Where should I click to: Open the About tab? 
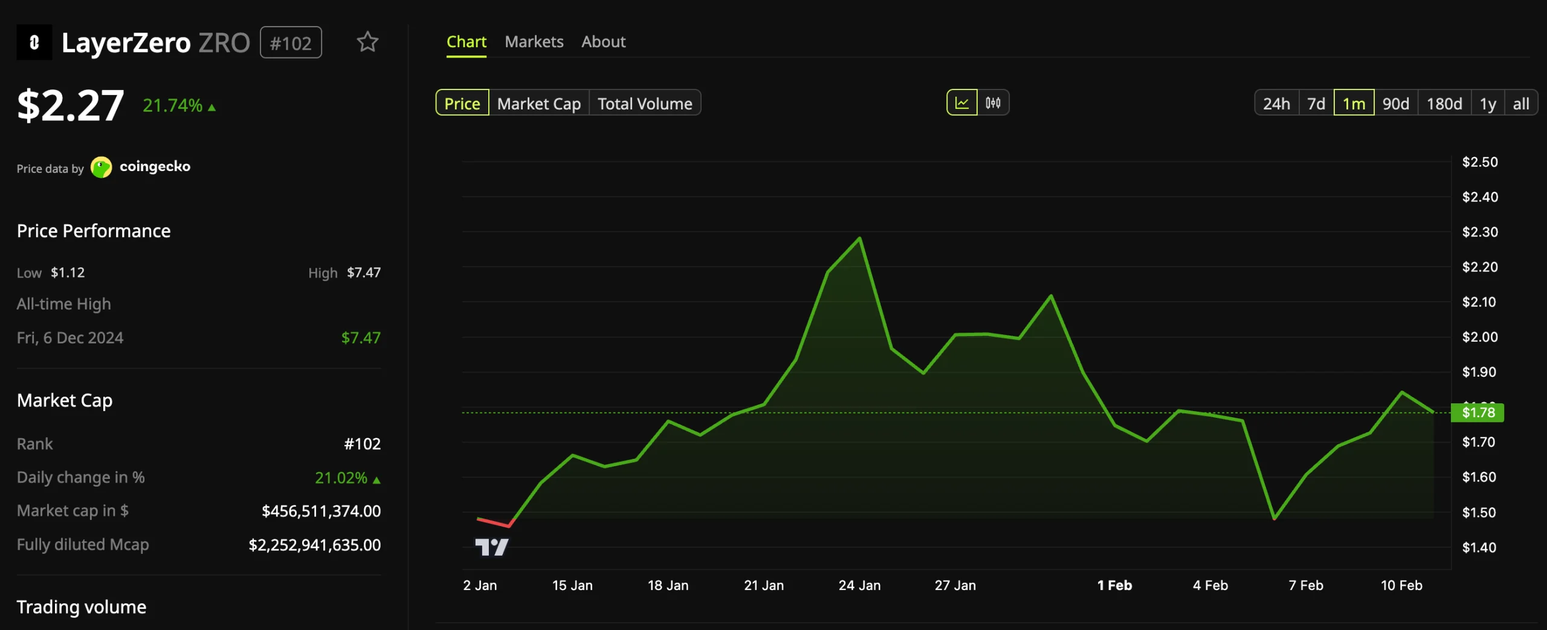coord(603,41)
